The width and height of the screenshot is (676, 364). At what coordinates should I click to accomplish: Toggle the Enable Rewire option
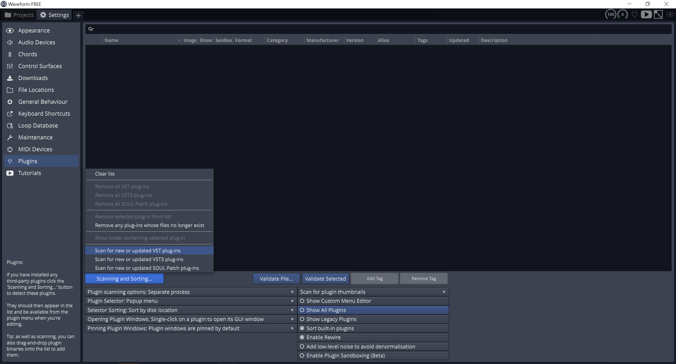373,337
